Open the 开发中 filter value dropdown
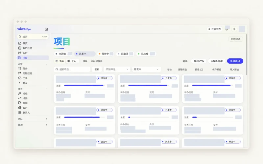Screen dimensions: 263x164 (x=146, y=69)
